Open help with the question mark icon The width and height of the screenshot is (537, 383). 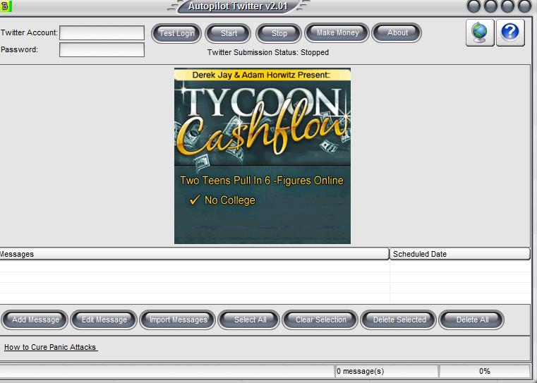510,32
